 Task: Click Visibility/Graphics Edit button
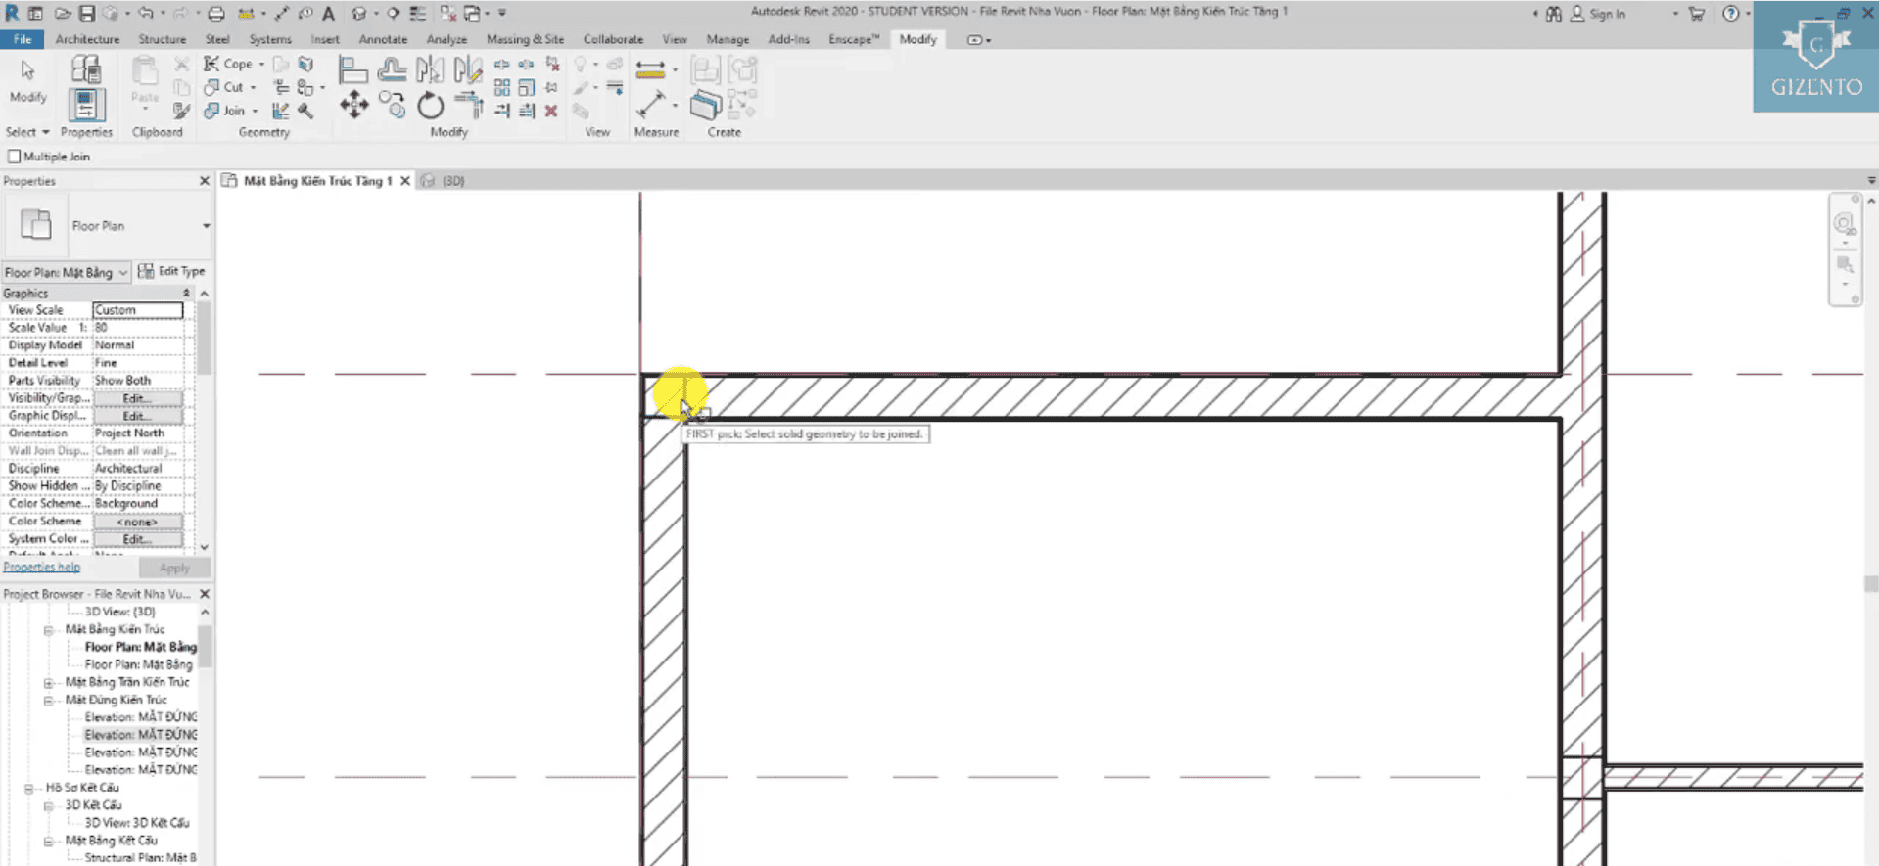pyautogui.click(x=137, y=399)
